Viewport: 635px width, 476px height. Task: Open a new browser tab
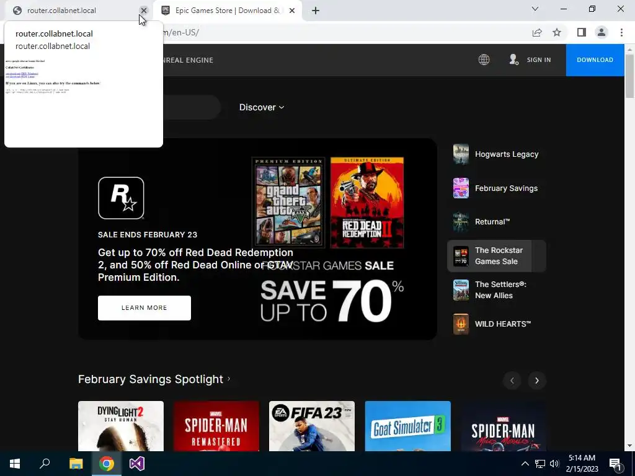click(316, 11)
